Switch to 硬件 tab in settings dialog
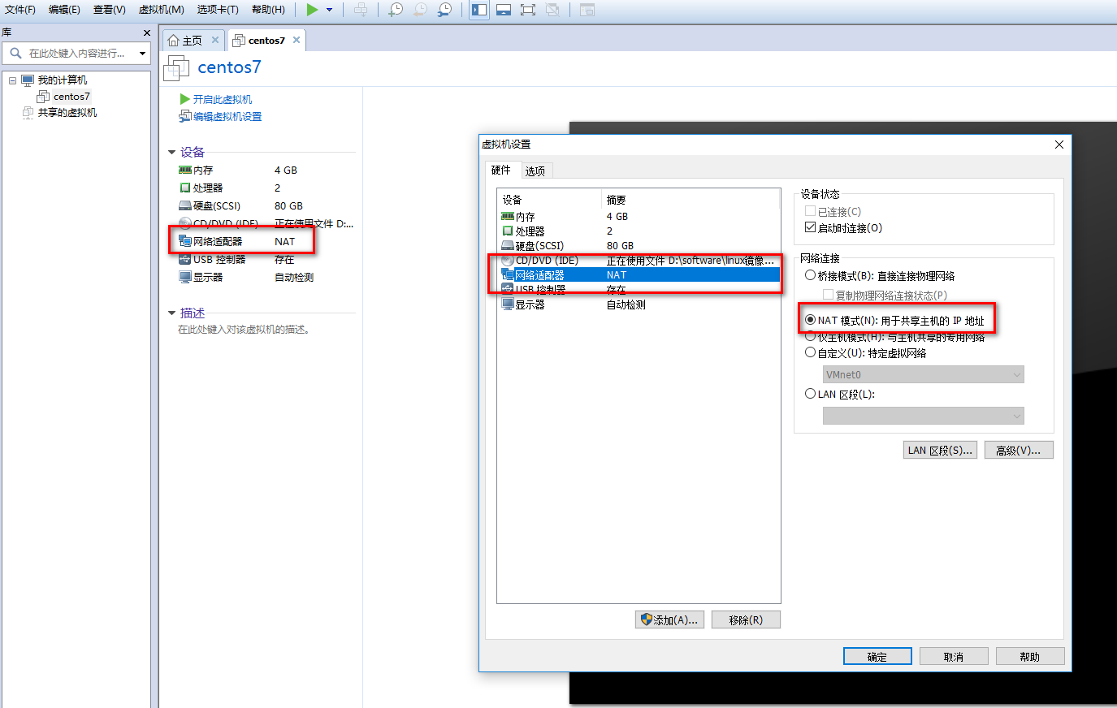The image size is (1117, 708). point(501,170)
